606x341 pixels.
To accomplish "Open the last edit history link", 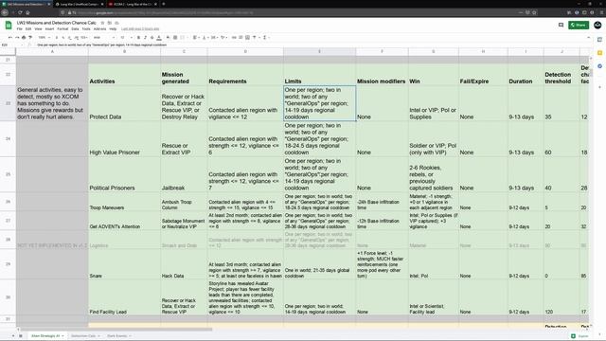I will point(140,29).
